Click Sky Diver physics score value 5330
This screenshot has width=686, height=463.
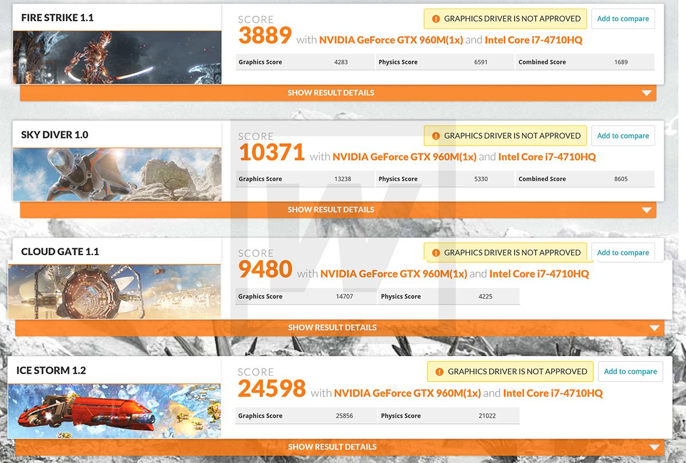[x=481, y=179]
